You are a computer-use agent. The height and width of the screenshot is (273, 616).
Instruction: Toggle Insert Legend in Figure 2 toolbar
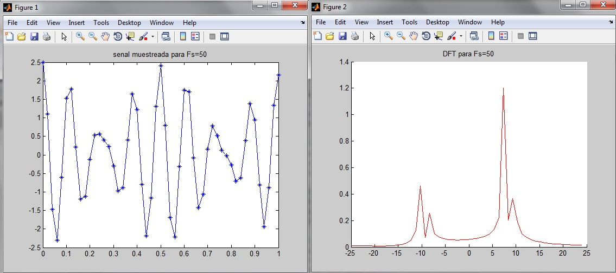pos(503,36)
